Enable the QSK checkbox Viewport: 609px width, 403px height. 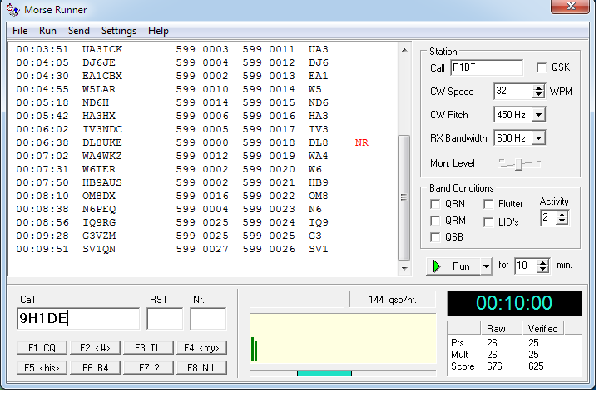click(x=542, y=67)
